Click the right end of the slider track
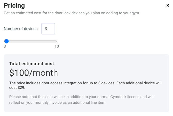Screen dimensions: 173x116 [x=56, y=41]
